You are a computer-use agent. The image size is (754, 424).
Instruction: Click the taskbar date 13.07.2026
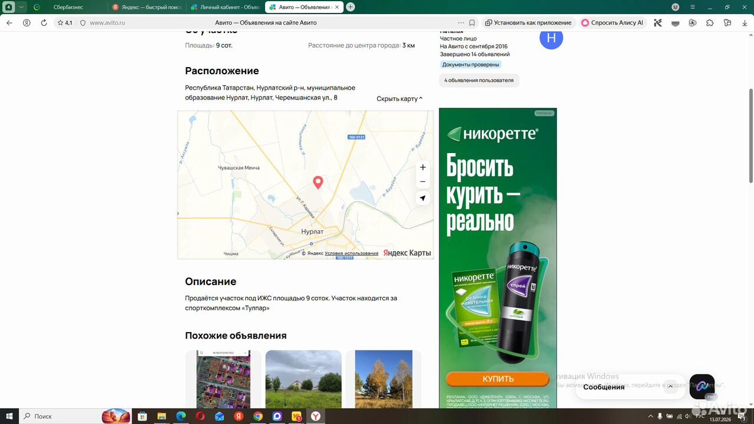tap(720, 419)
